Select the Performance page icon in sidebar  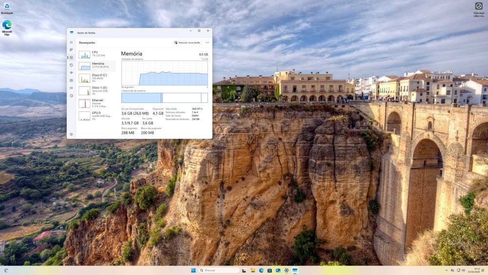[71, 58]
